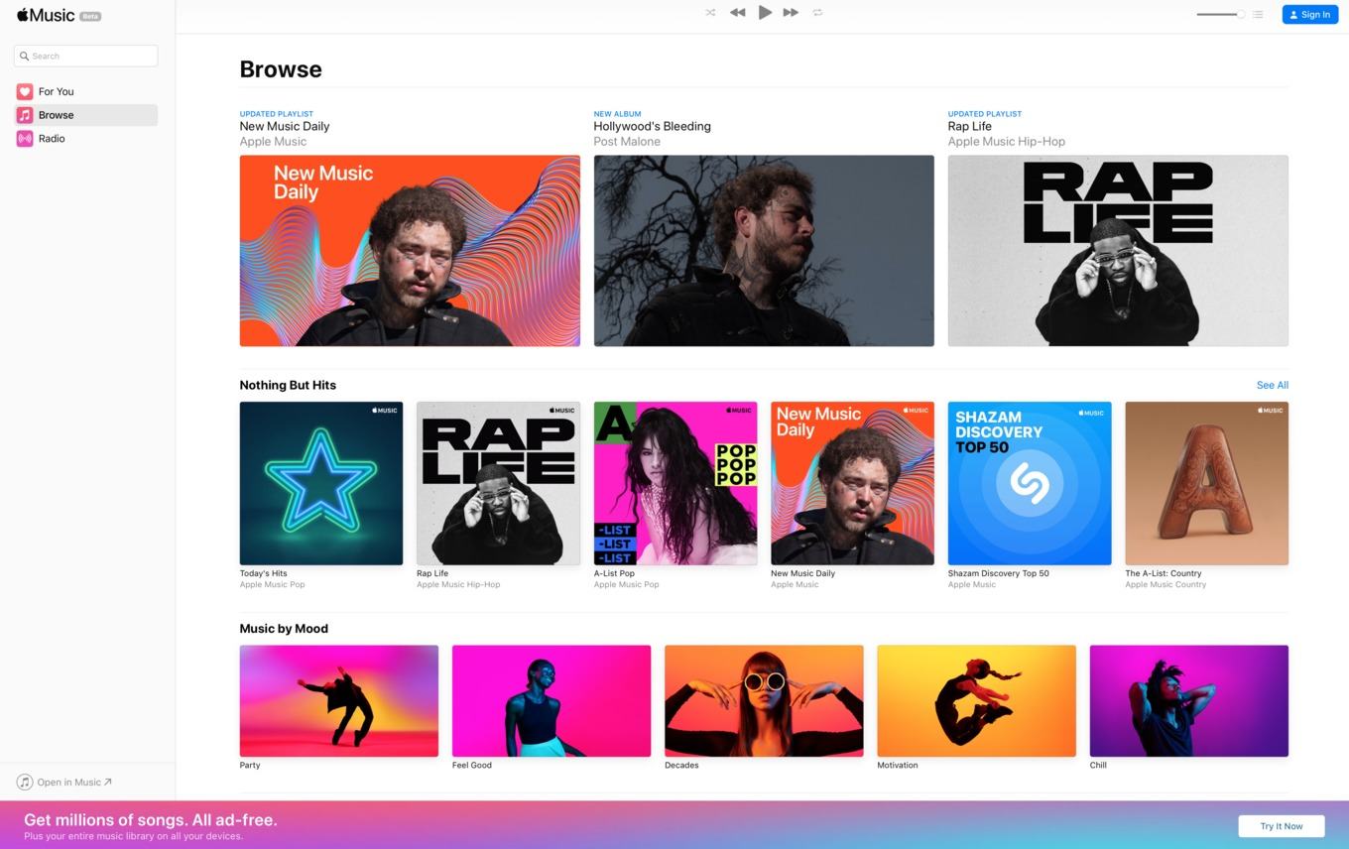The width and height of the screenshot is (1349, 849).
Task: Click Hollywood's Bleeding title text
Action: [x=652, y=126]
